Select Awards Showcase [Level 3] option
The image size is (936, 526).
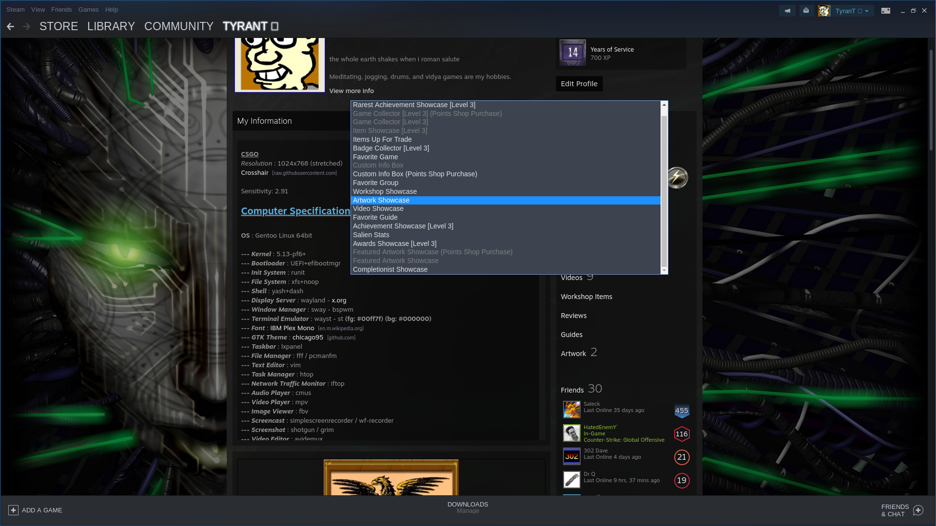pos(506,244)
